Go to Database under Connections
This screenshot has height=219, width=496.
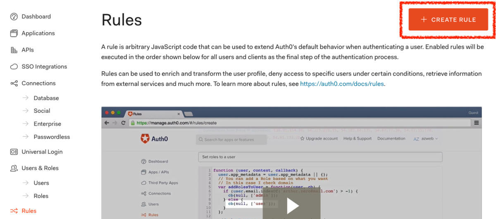tap(46, 98)
